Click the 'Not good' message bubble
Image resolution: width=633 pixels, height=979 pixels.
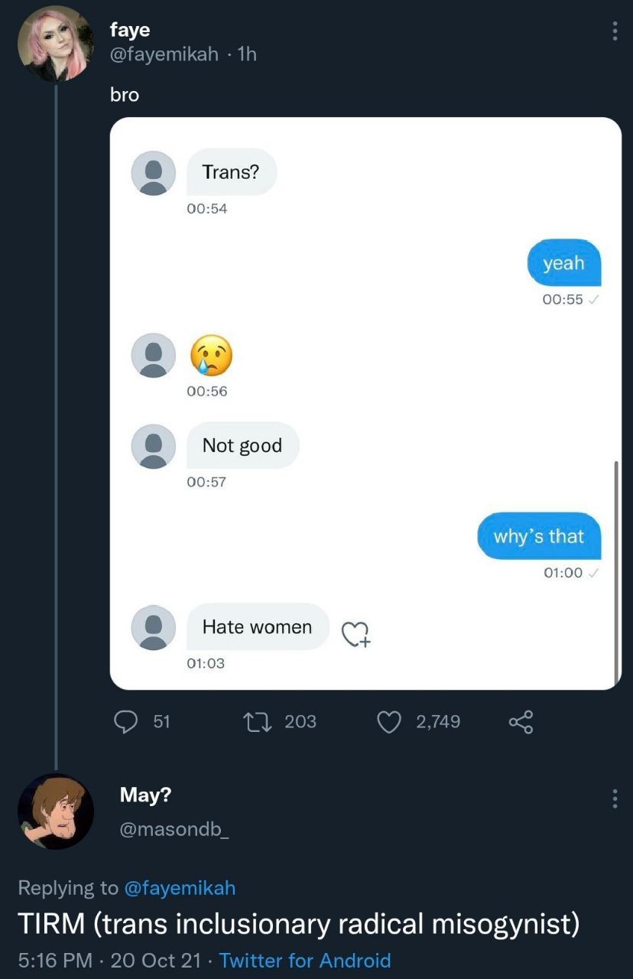coord(242,445)
